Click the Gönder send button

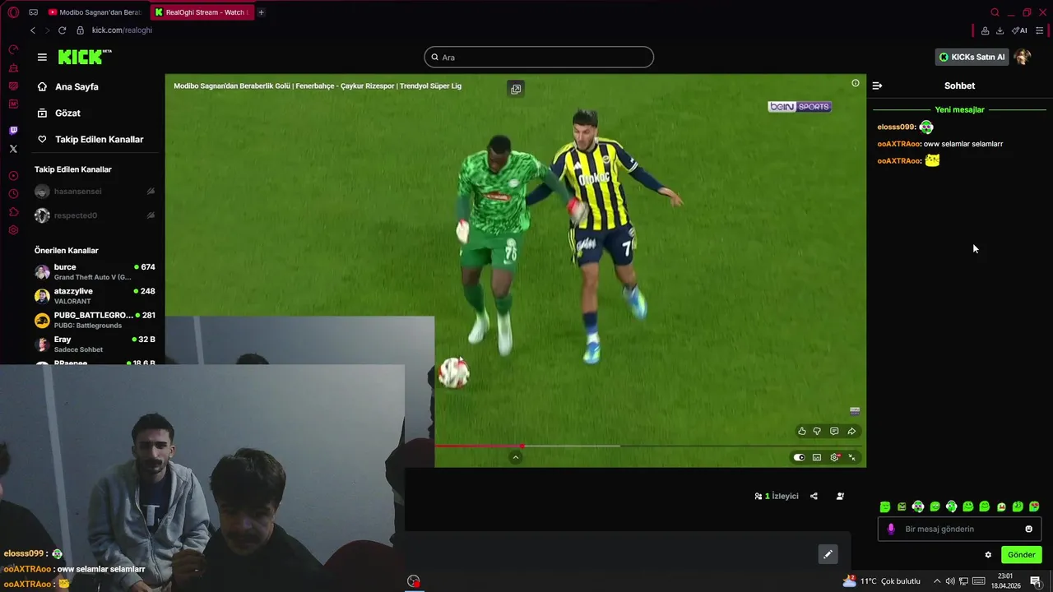(x=1021, y=555)
